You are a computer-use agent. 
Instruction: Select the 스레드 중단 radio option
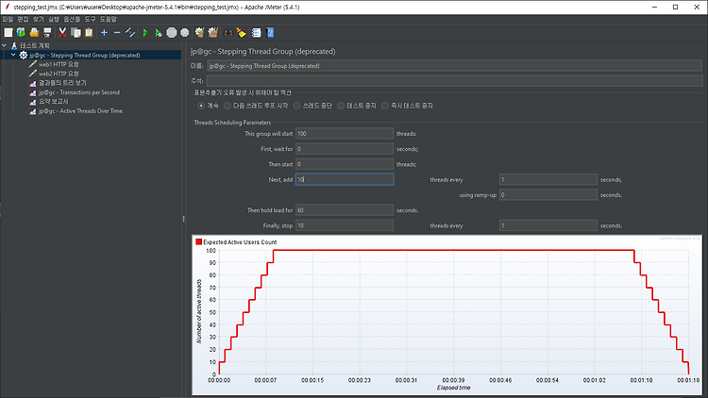tap(296, 106)
